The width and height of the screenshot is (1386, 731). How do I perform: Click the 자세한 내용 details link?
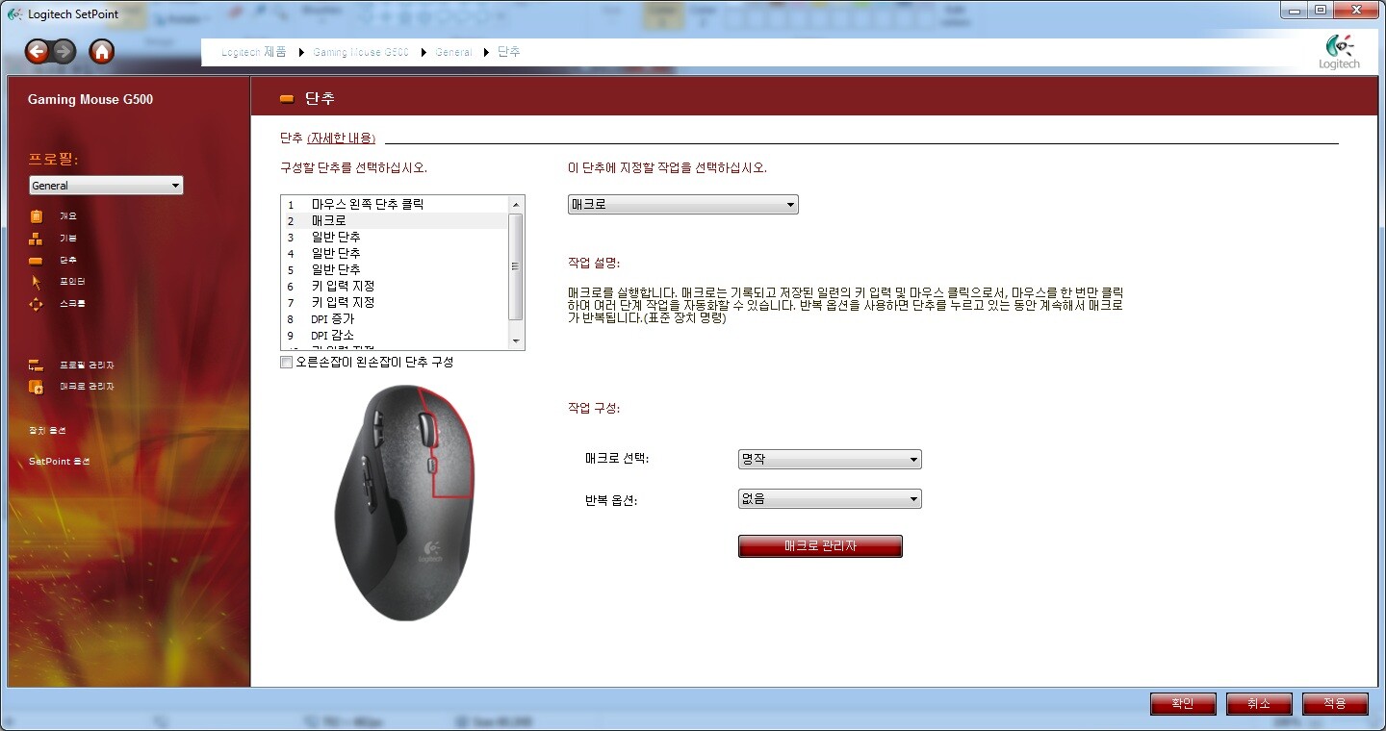point(341,139)
